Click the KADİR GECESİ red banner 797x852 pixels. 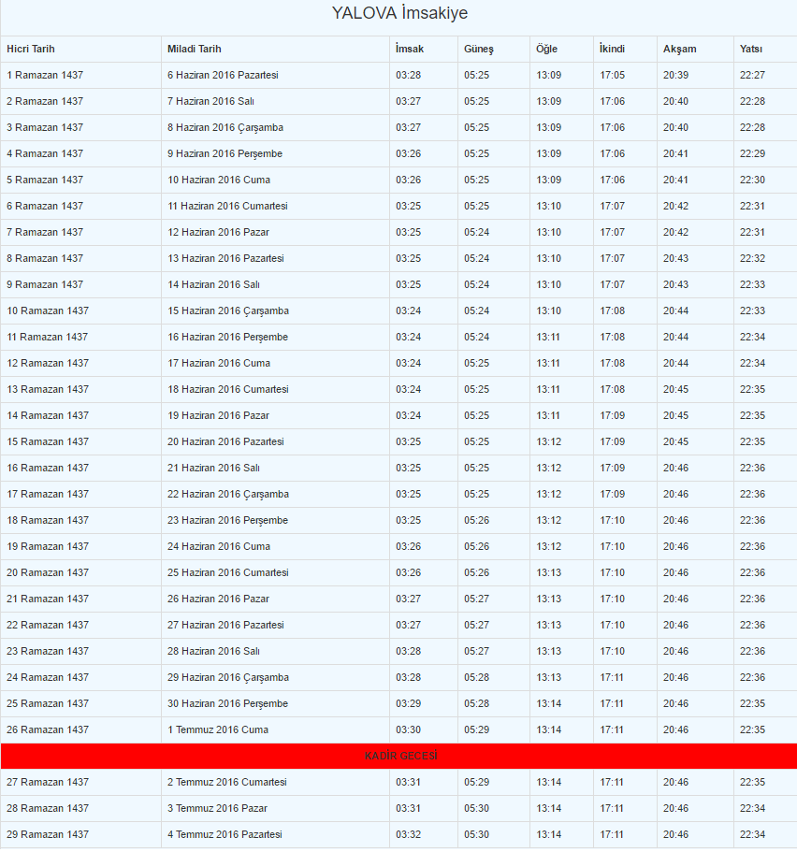tap(398, 756)
